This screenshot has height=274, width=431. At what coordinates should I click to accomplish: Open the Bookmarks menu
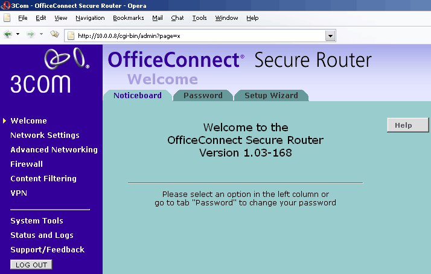pyautogui.click(x=128, y=18)
